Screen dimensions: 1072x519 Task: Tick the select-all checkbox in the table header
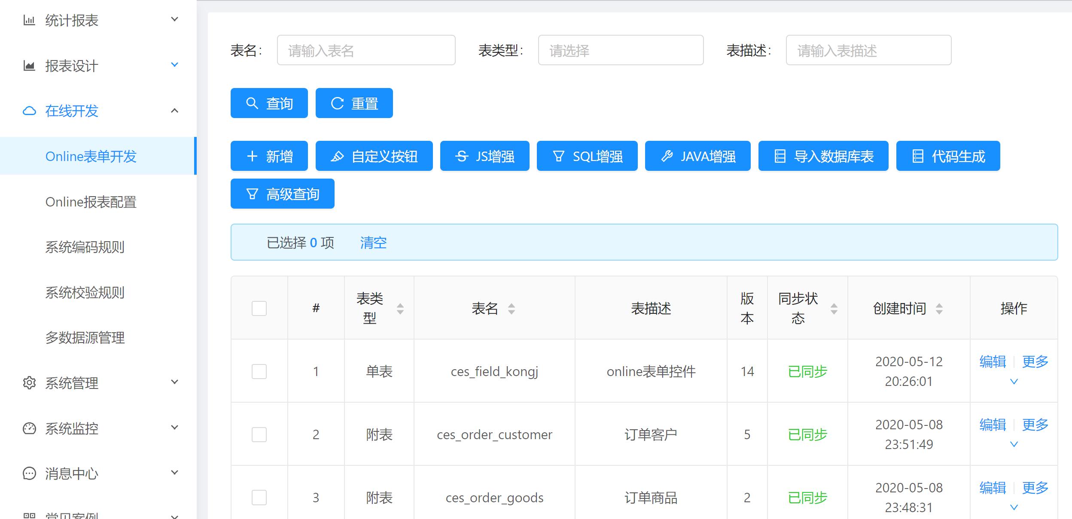tap(259, 308)
